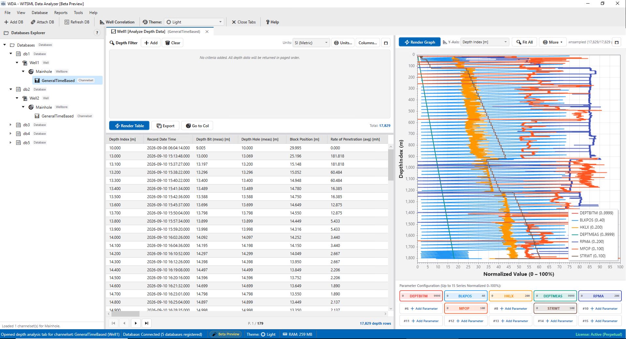Expand the db5 database node
The width and height of the screenshot is (626, 339).
(x=11, y=142)
